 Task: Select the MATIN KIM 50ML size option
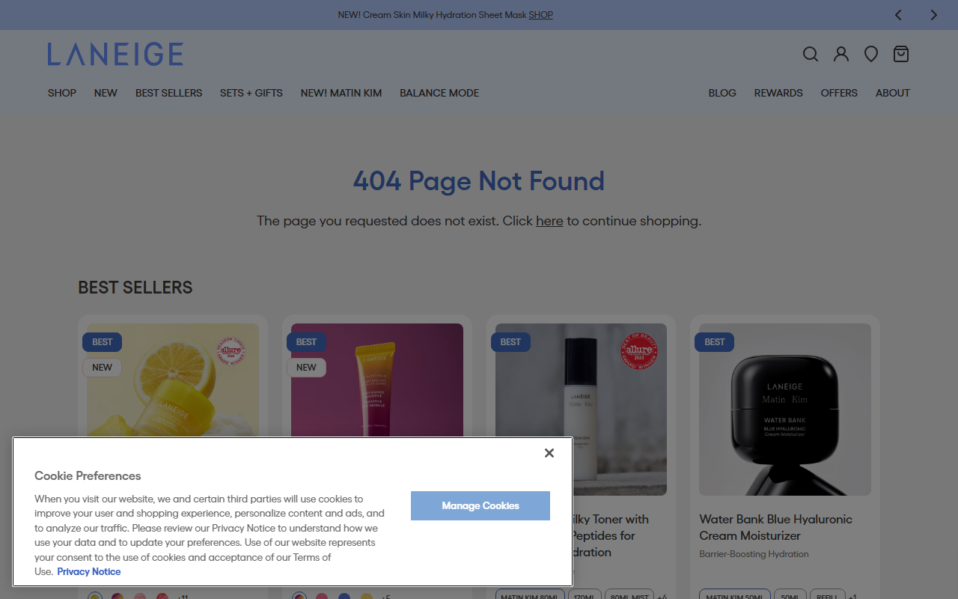[734, 595]
